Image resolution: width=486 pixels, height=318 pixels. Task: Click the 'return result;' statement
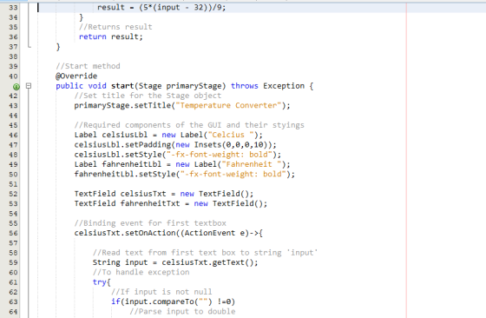[x=111, y=36]
